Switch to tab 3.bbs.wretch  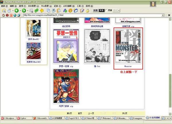pyautogui.click(x=40, y=118)
